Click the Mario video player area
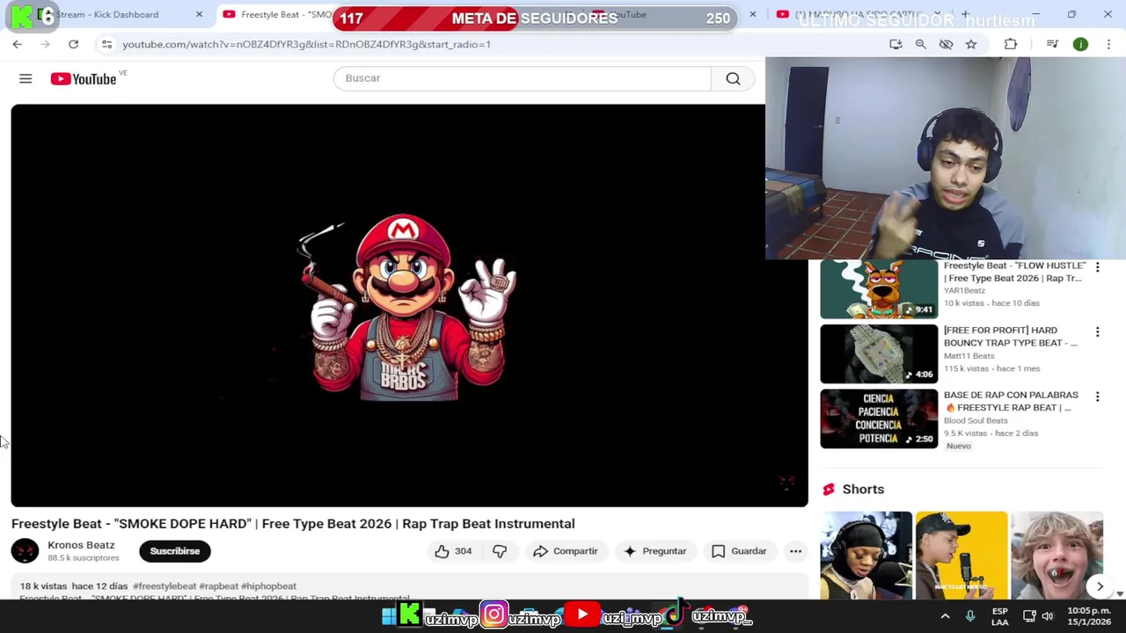The image size is (1126, 633). tap(409, 306)
